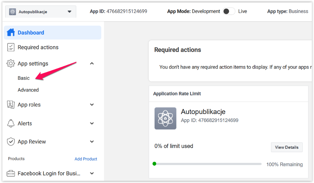Image resolution: width=314 pixels, height=183 pixels.
Task: Click the 100% Remaining label
Action: (x=285, y=164)
